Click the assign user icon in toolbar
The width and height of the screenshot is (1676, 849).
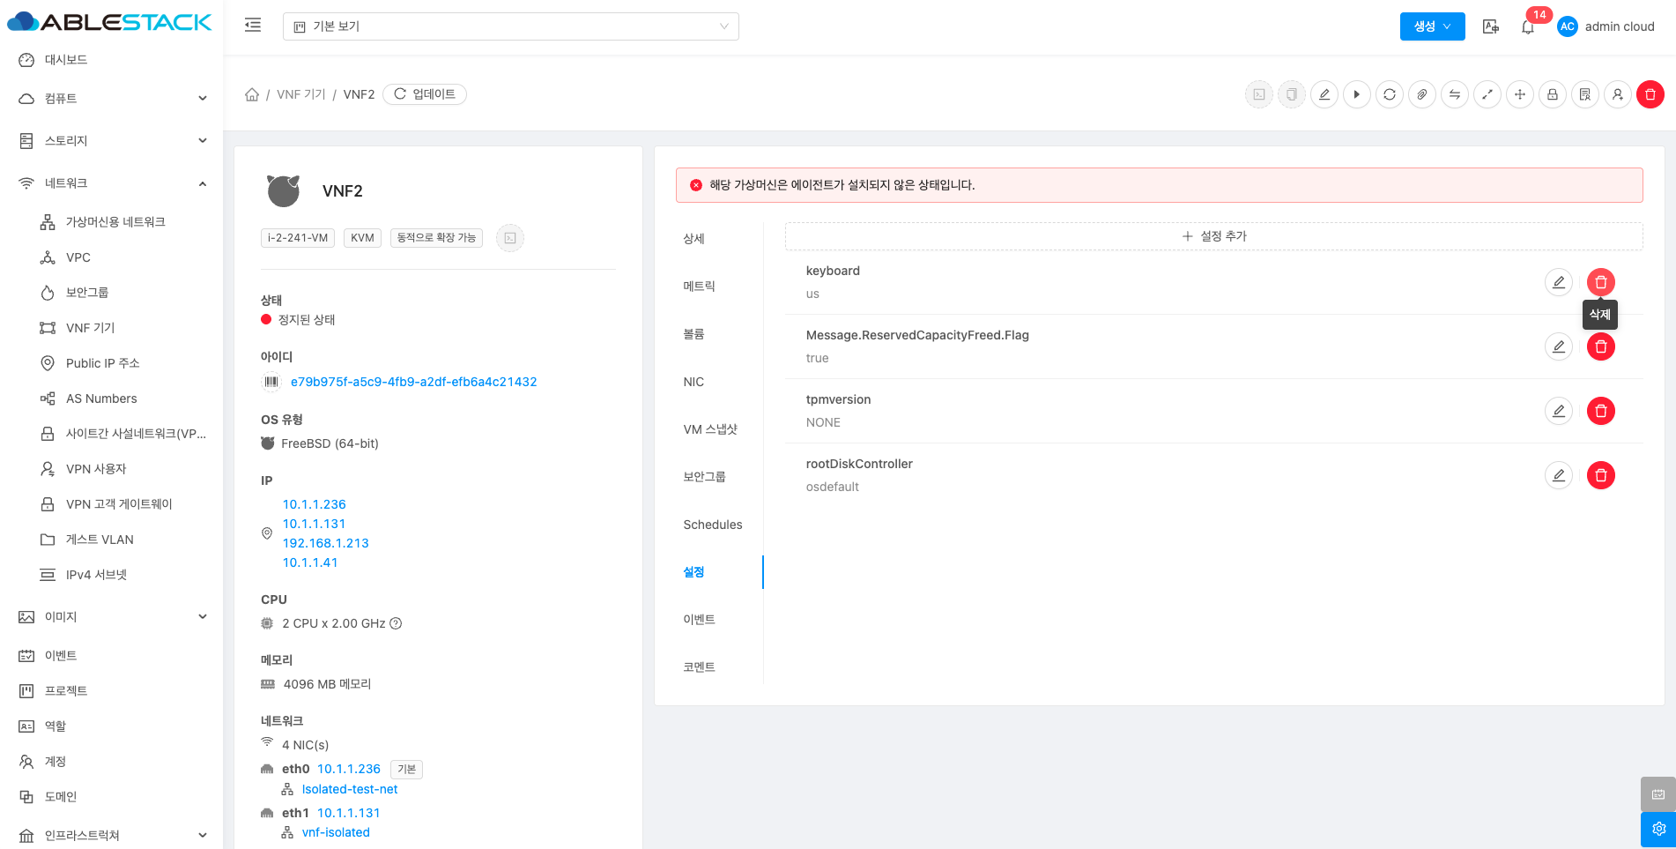click(x=1618, y=94)
